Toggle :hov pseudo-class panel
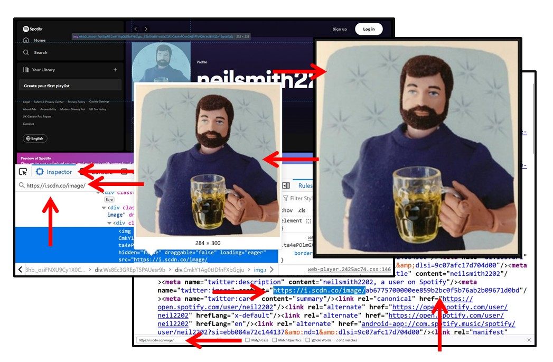 (287, 210)
